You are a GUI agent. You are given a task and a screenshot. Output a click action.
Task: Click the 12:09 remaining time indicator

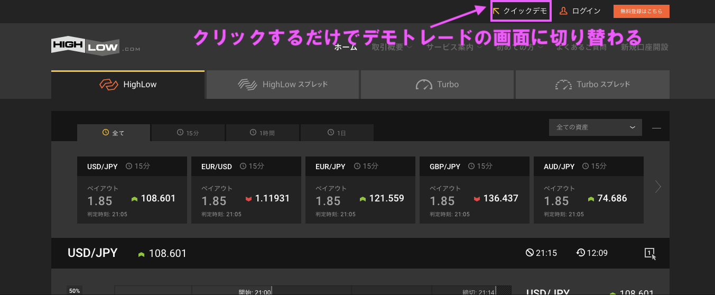coord(592,253)
